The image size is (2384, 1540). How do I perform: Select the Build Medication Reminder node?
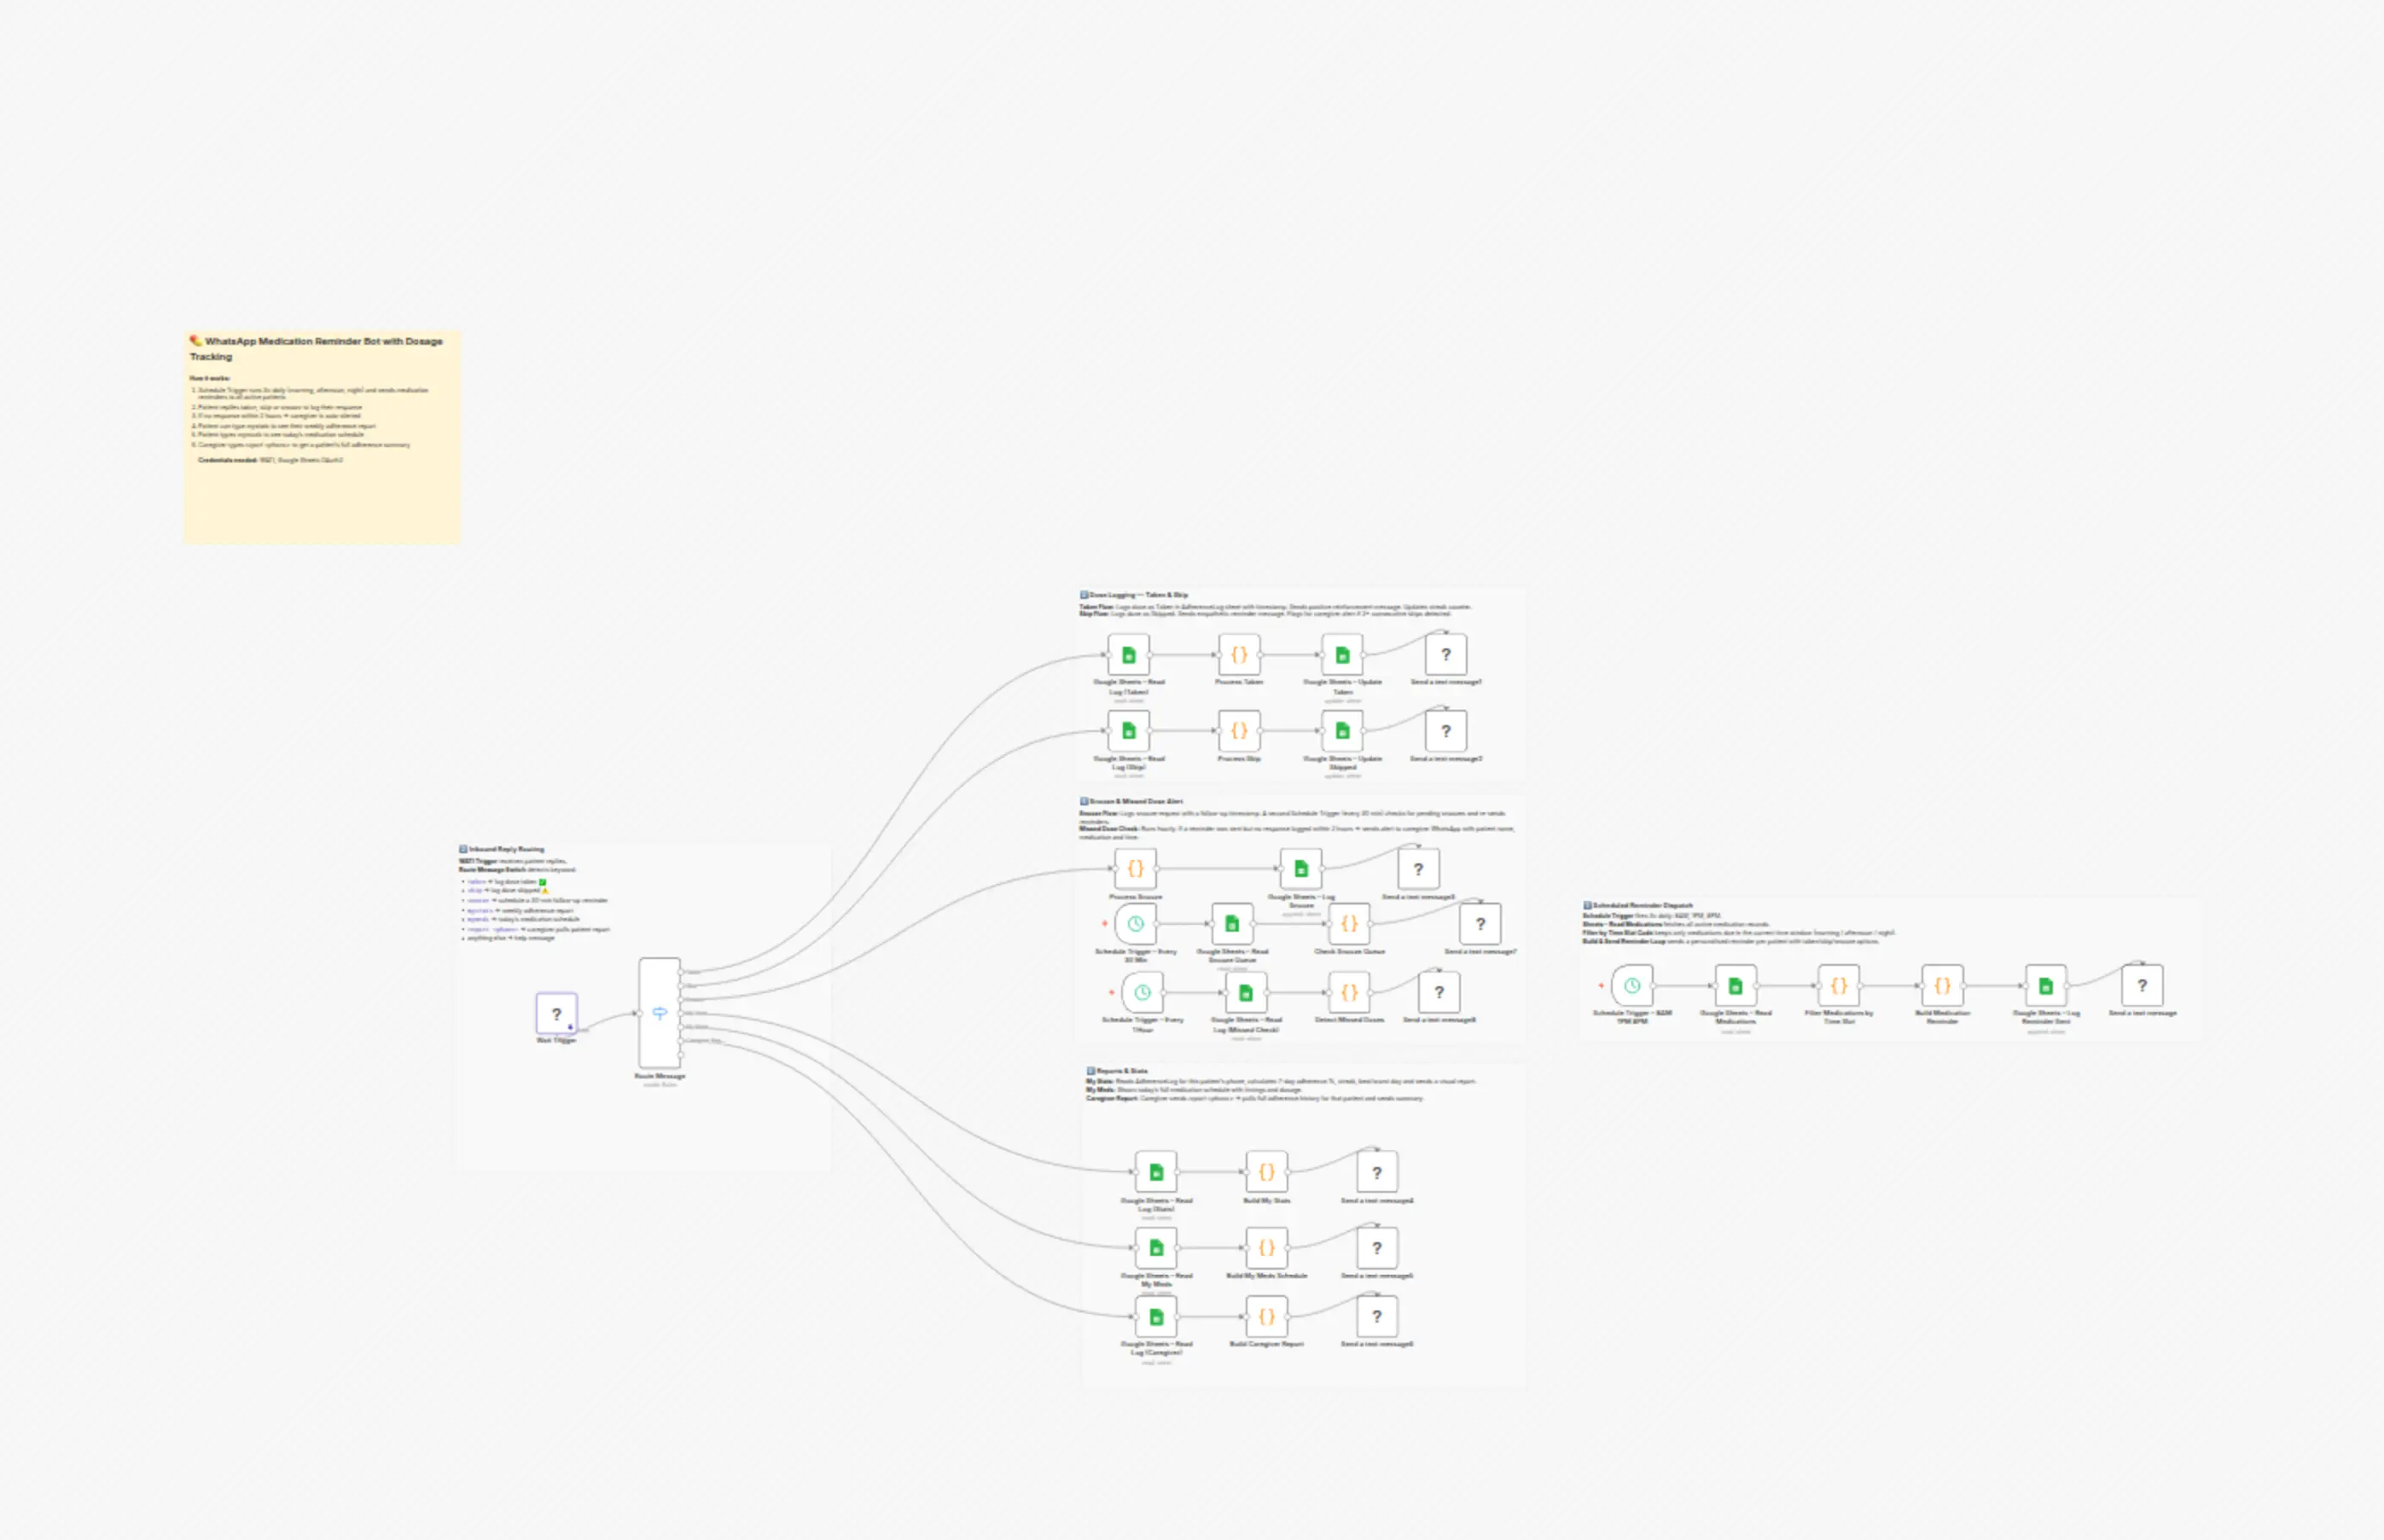click(x=1942, y=986)
